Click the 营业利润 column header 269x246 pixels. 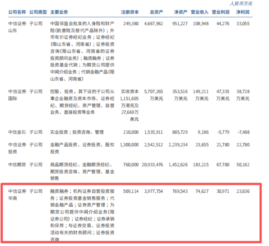221,12
